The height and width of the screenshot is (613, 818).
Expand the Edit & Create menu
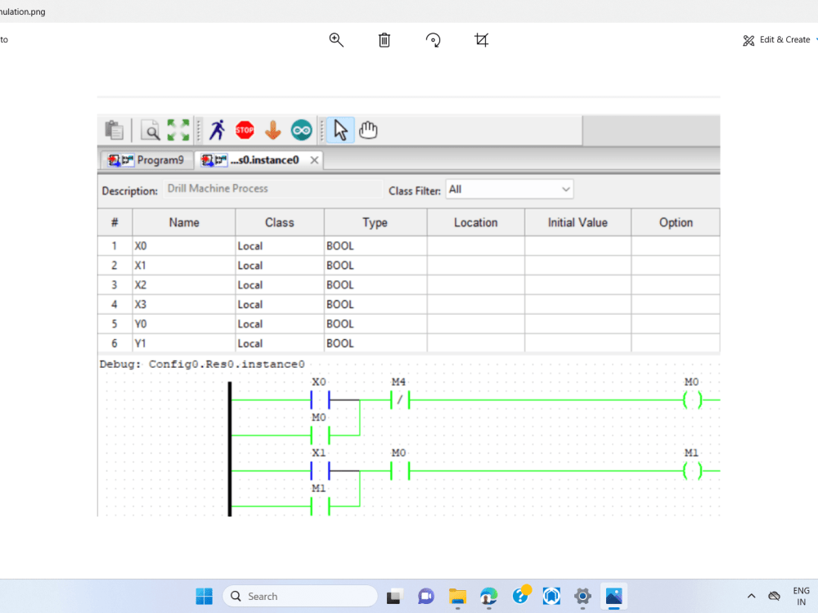click(777, 39)
